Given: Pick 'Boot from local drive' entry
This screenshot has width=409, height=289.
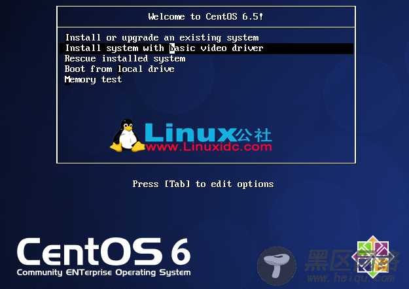Looking at the screenshot, I should pos(119,69).
